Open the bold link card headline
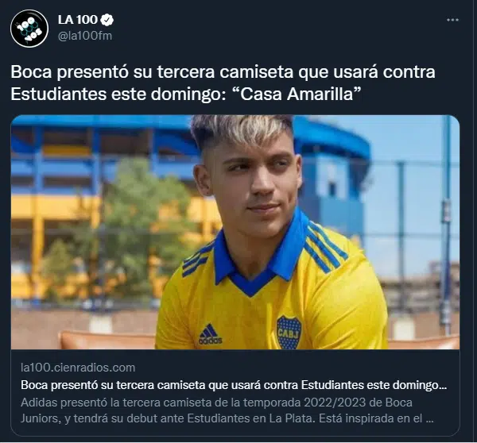The width and height of the screenshot is (477, 443). pos(234,385)
